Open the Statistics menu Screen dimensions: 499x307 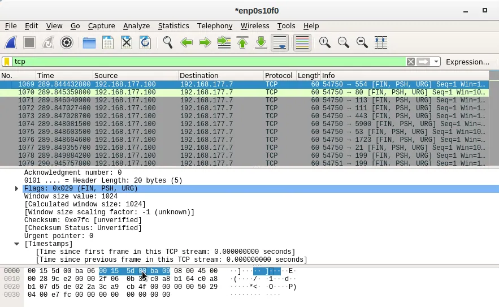[x=173, y=26]
